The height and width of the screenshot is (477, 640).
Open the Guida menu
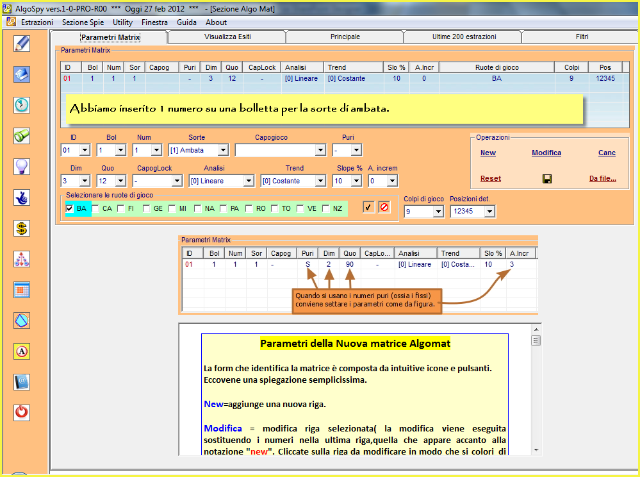pos(186,22)
